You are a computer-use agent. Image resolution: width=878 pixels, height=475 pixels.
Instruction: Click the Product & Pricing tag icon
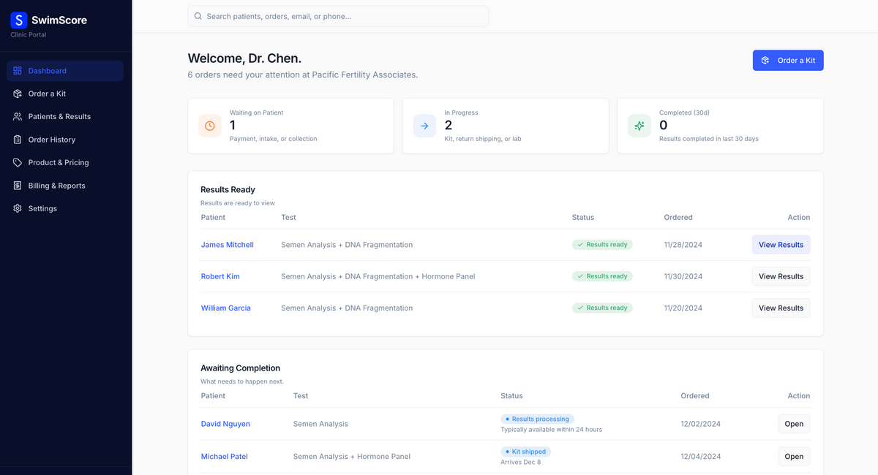18,162
